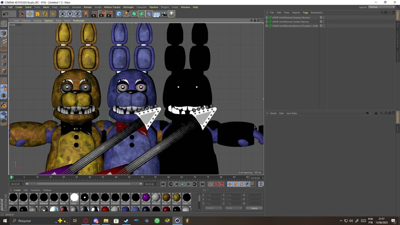
Task: Open the green Subdivision Surface generator icon
Action: click(134, 14)
